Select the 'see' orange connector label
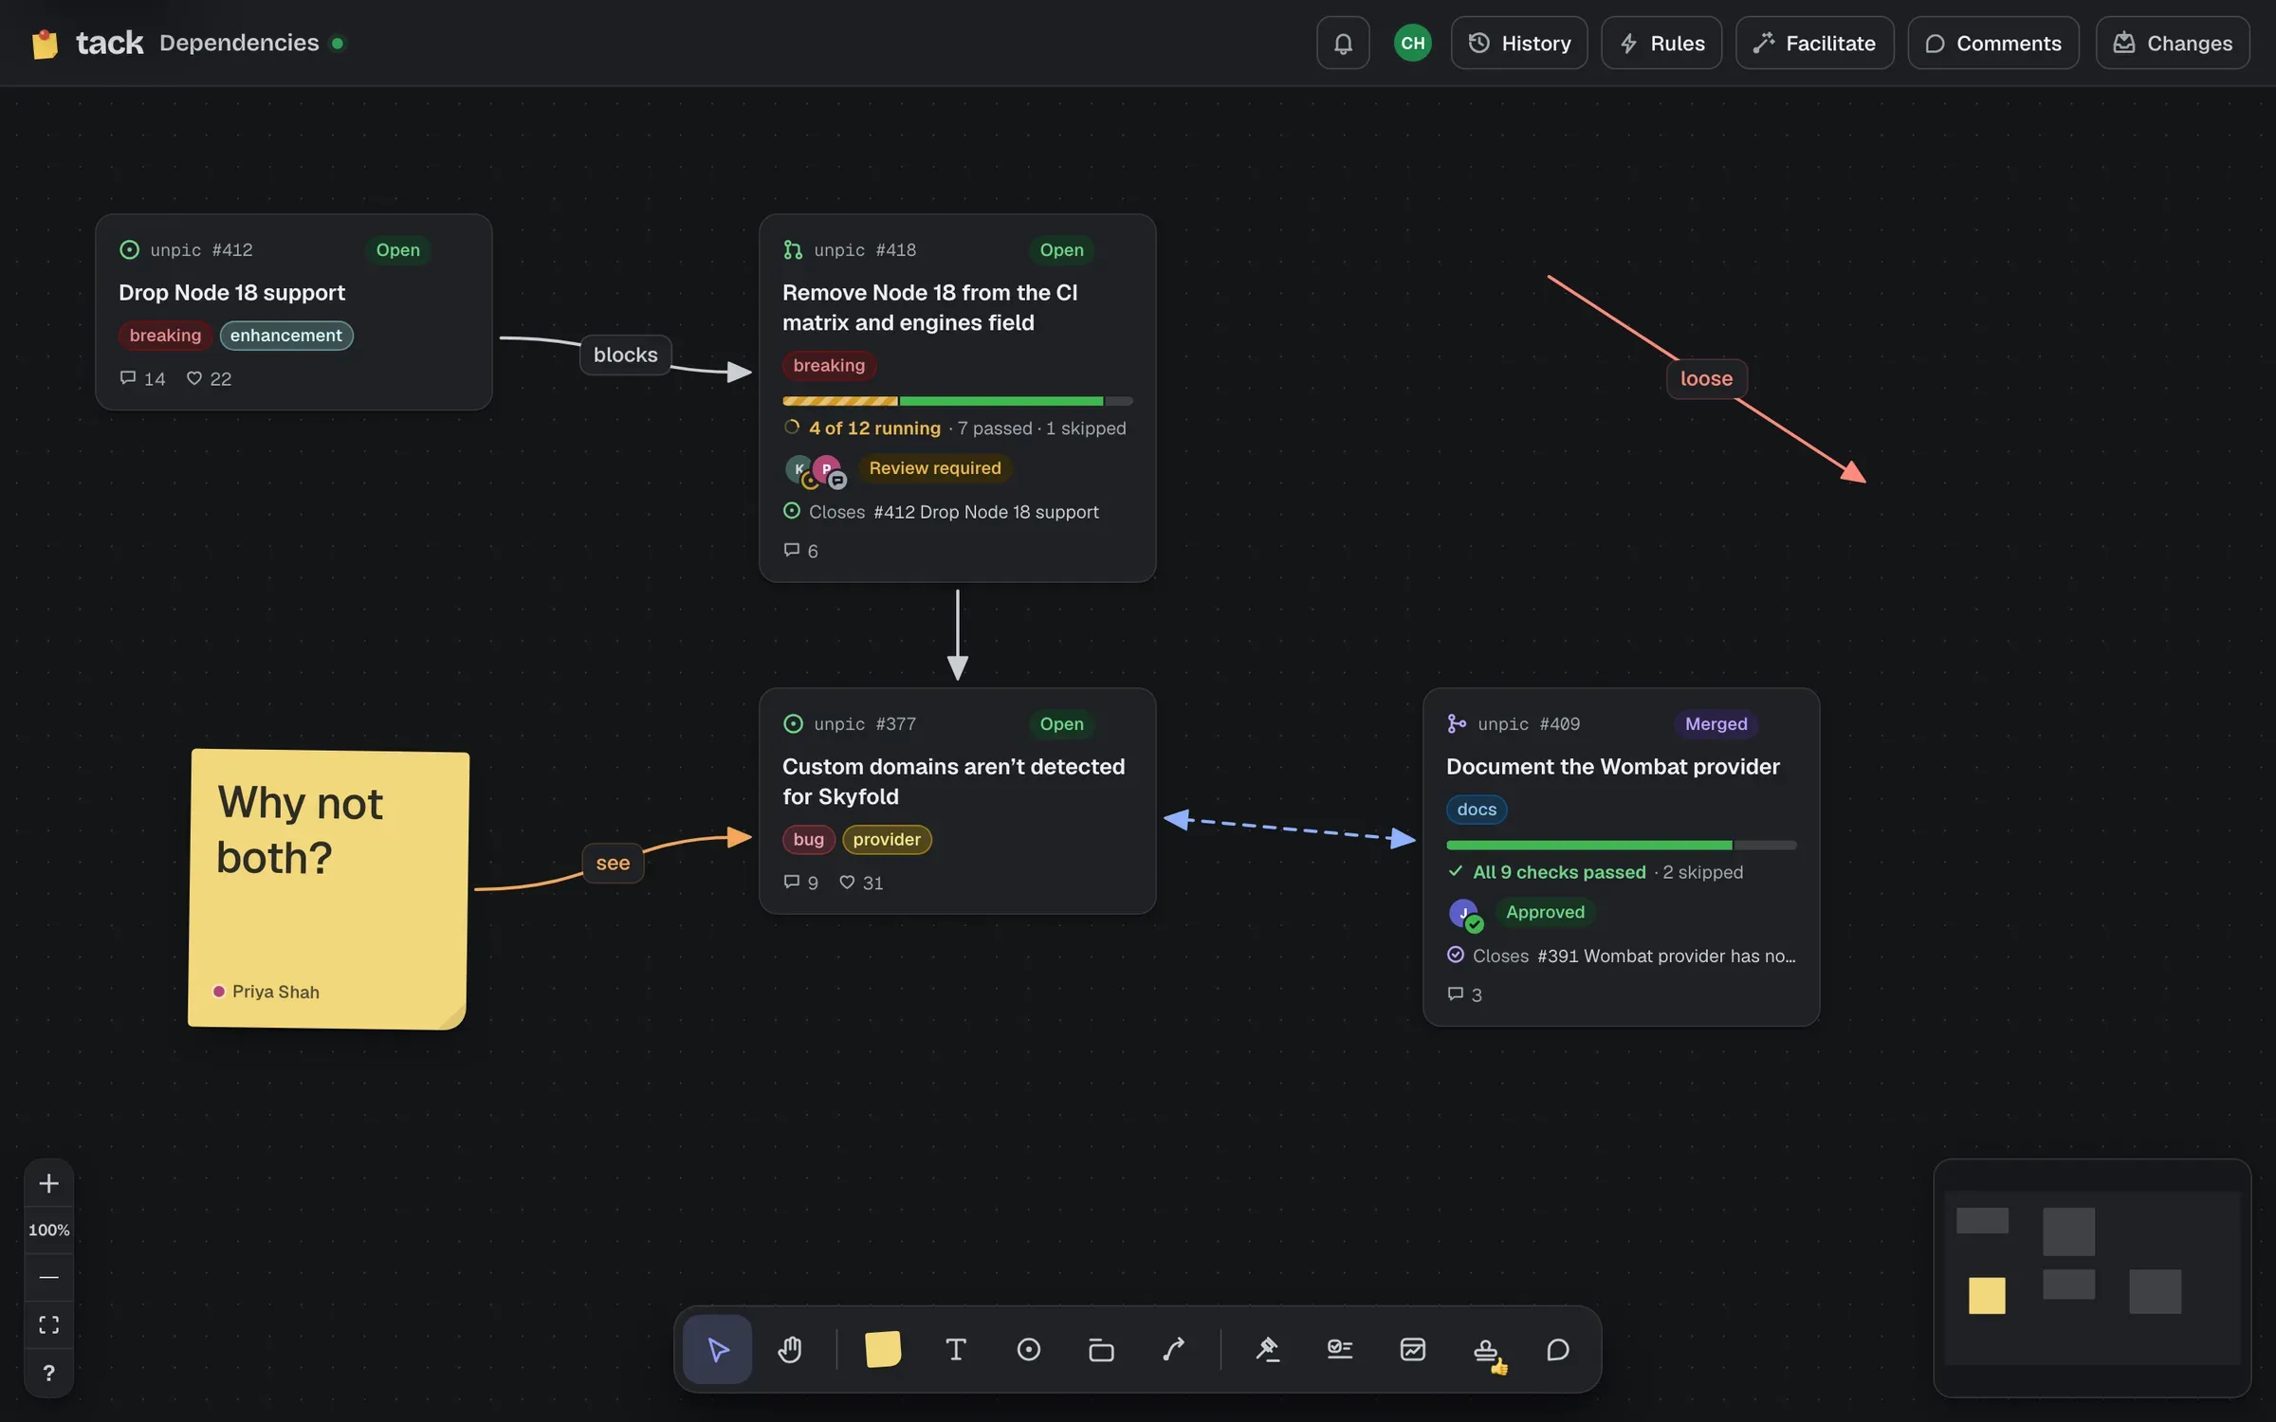This screenshot has height=1422, width=2276. click(x=613, y=863)
